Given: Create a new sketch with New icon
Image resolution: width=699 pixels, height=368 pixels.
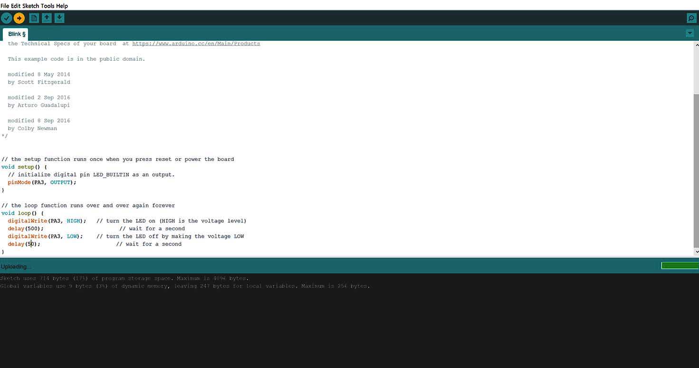Looking at the screenshot, I should pyautogui.click(x=34, y=18).
